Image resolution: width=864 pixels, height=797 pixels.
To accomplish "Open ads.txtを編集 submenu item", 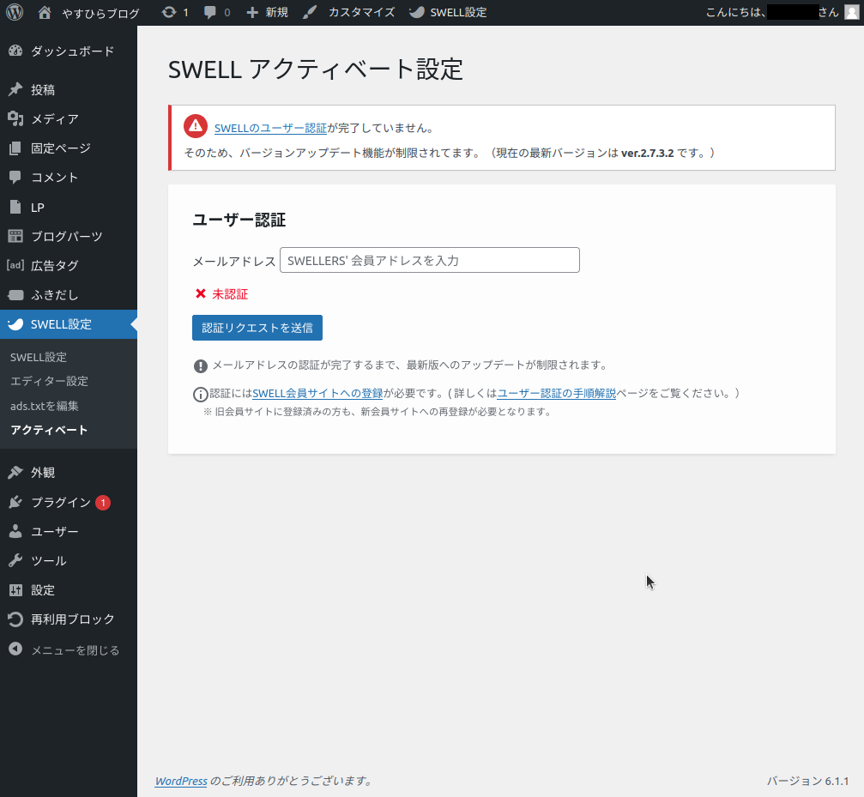I will click(44, 406).
